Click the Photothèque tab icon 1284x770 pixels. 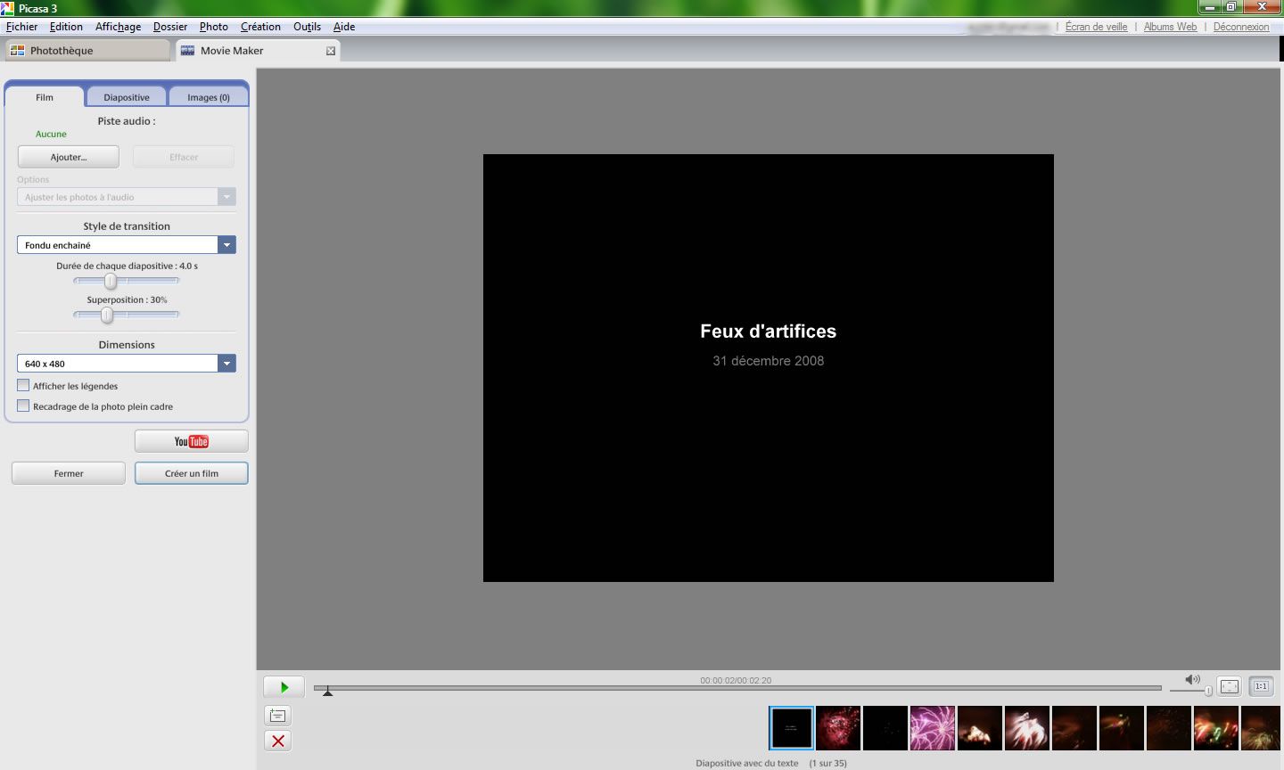click(17, 51)
